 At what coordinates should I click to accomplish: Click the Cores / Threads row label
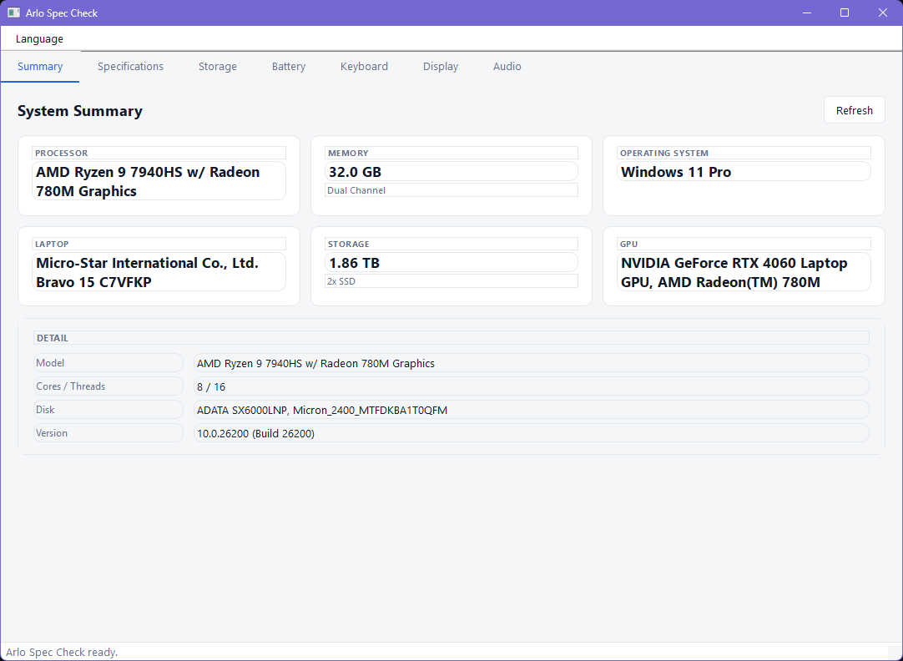tap(108, 386)
